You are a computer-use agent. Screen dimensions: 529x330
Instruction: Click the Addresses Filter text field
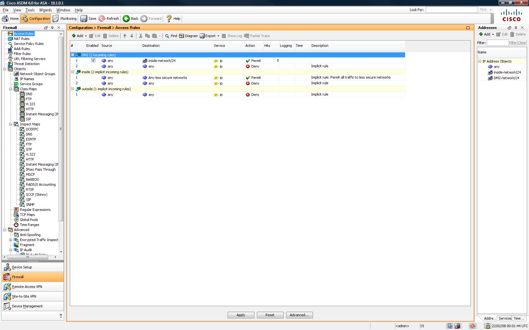pos(498,43)
